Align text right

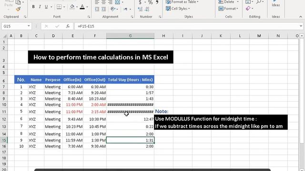click(110, 2)
